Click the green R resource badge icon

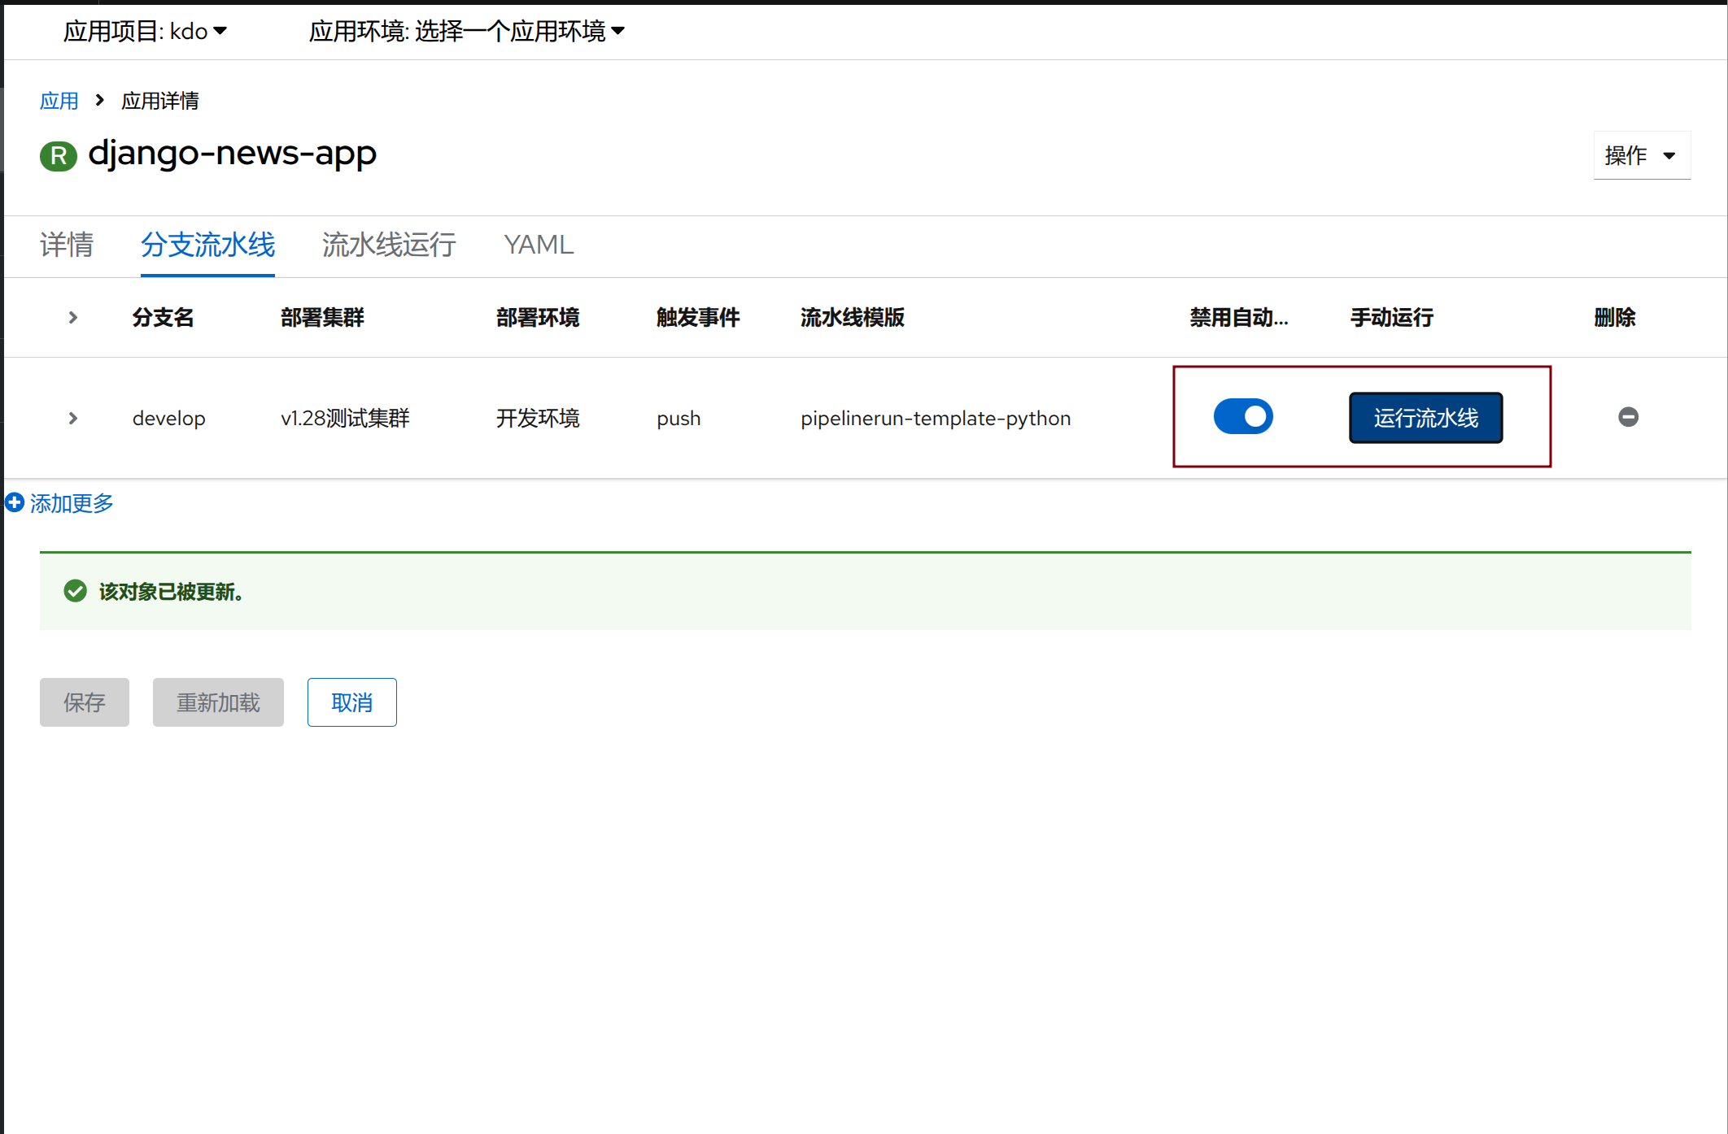click(x=58, y=155)
